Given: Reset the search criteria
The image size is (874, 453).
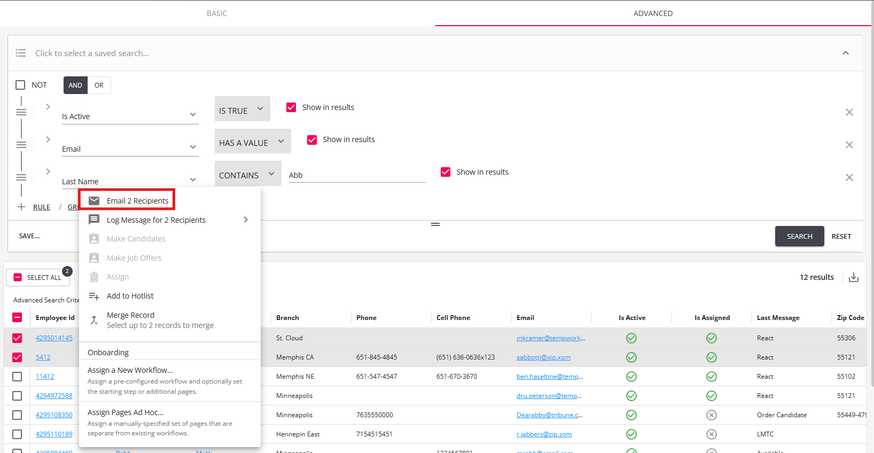Looking at the screenshot, I should point(841,236).
